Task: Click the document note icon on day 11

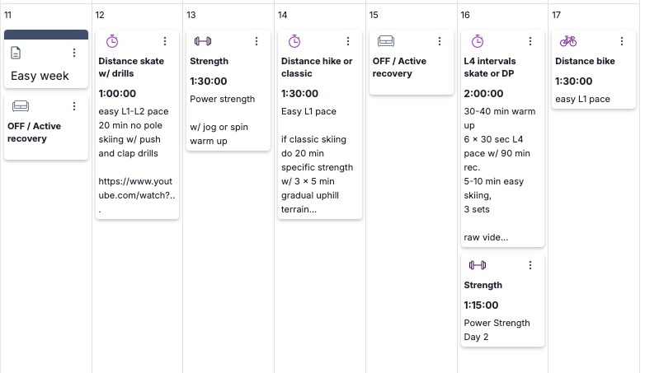Action: (x=16, y=53)
